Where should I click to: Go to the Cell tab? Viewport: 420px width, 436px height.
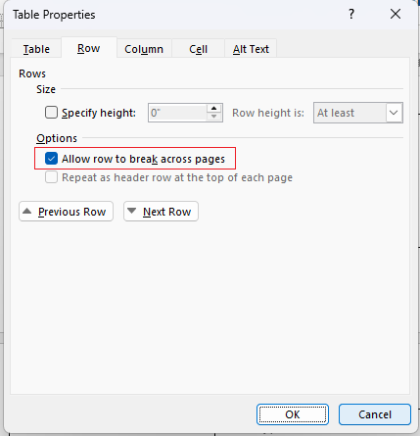click(x=198, y=49)
